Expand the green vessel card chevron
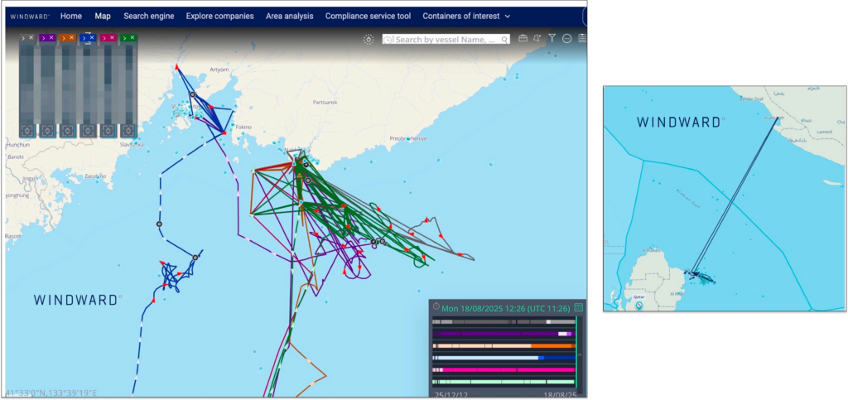 (x=123, y=38)
